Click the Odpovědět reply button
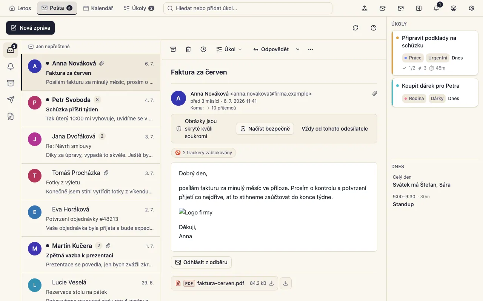The image size is (483, 301). (271, 49)
